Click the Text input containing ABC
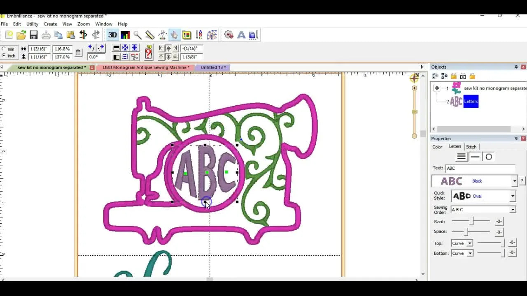527x296 pixels. click(480, 168)
